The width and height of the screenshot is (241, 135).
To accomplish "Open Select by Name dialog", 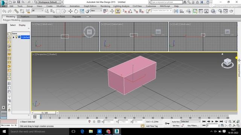I will (x=53, y=11).
